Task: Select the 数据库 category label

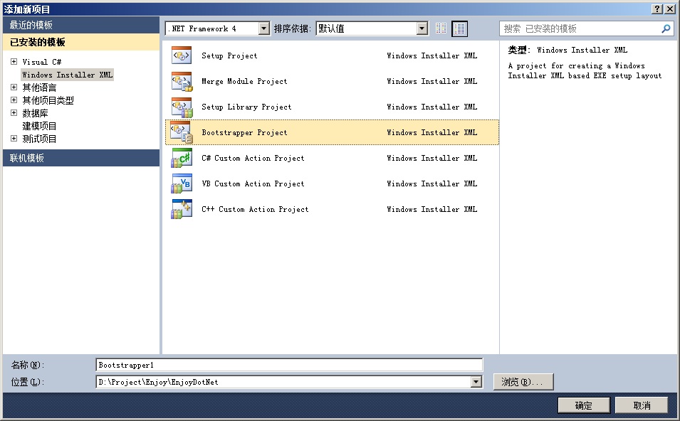Action: pos(35,113)
